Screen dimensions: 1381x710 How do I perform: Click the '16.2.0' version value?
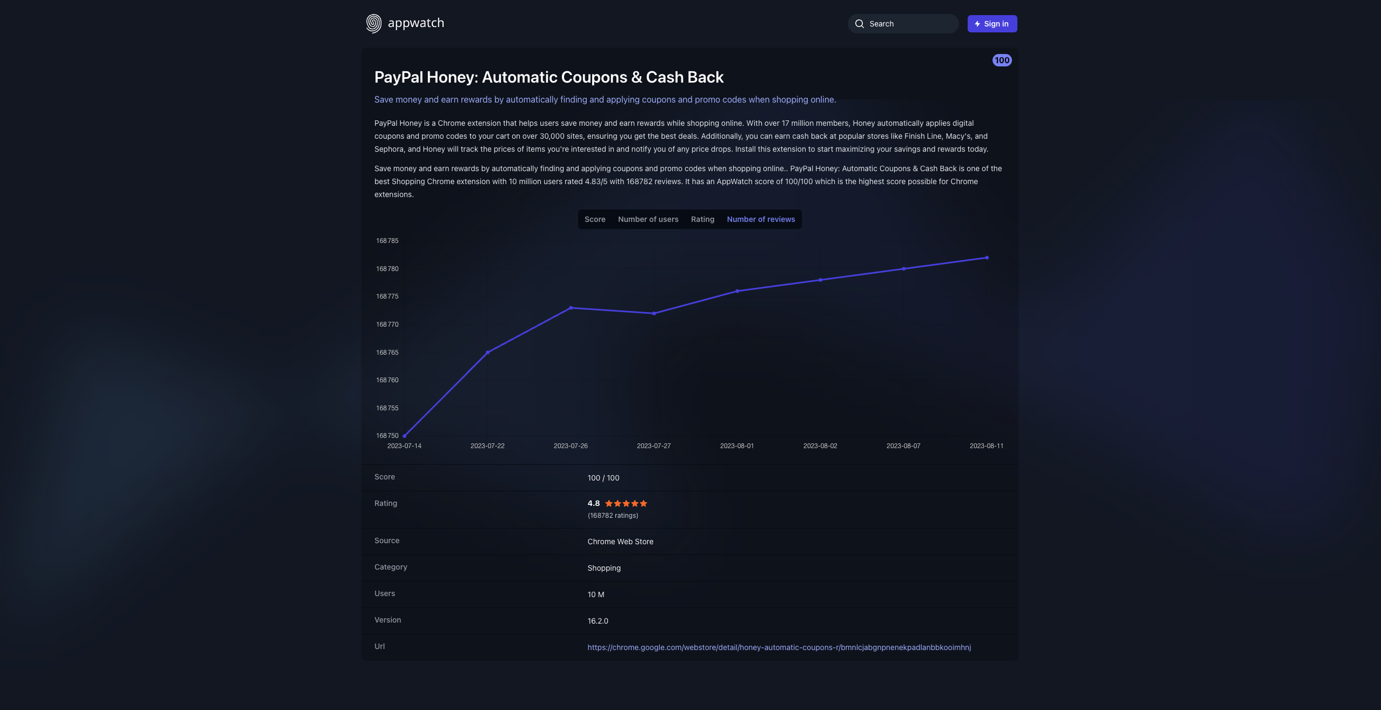[598, 621]
